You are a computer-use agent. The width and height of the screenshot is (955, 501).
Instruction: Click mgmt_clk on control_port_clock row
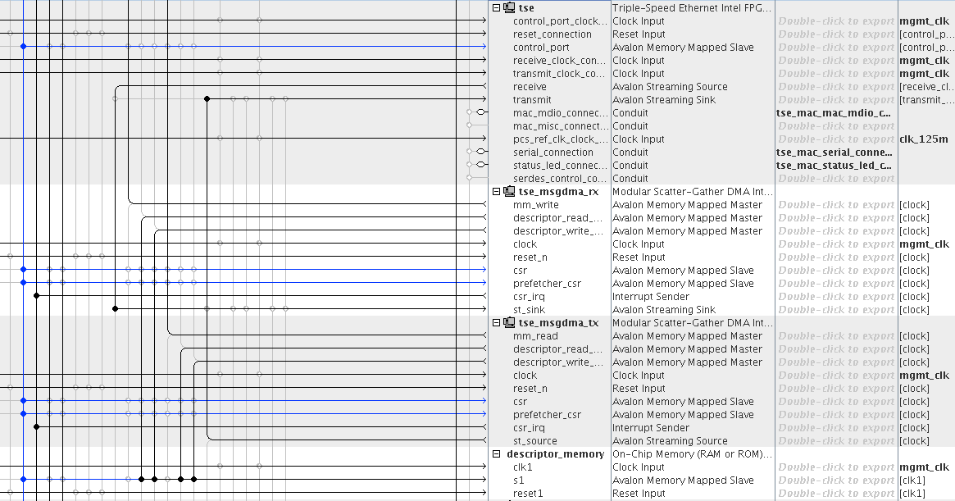(925, 20)
